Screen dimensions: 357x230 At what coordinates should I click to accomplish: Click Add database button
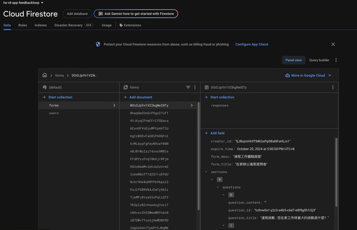click(77, 14)
